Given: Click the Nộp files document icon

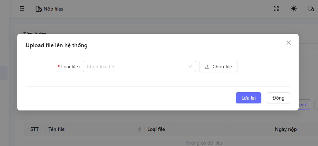Looking at the screenshot, I should click(38, 9).
